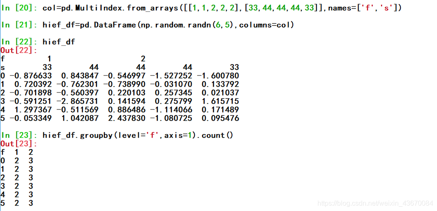Select cell value -0.053349
The image size is (437, 211).
[31, 118]
